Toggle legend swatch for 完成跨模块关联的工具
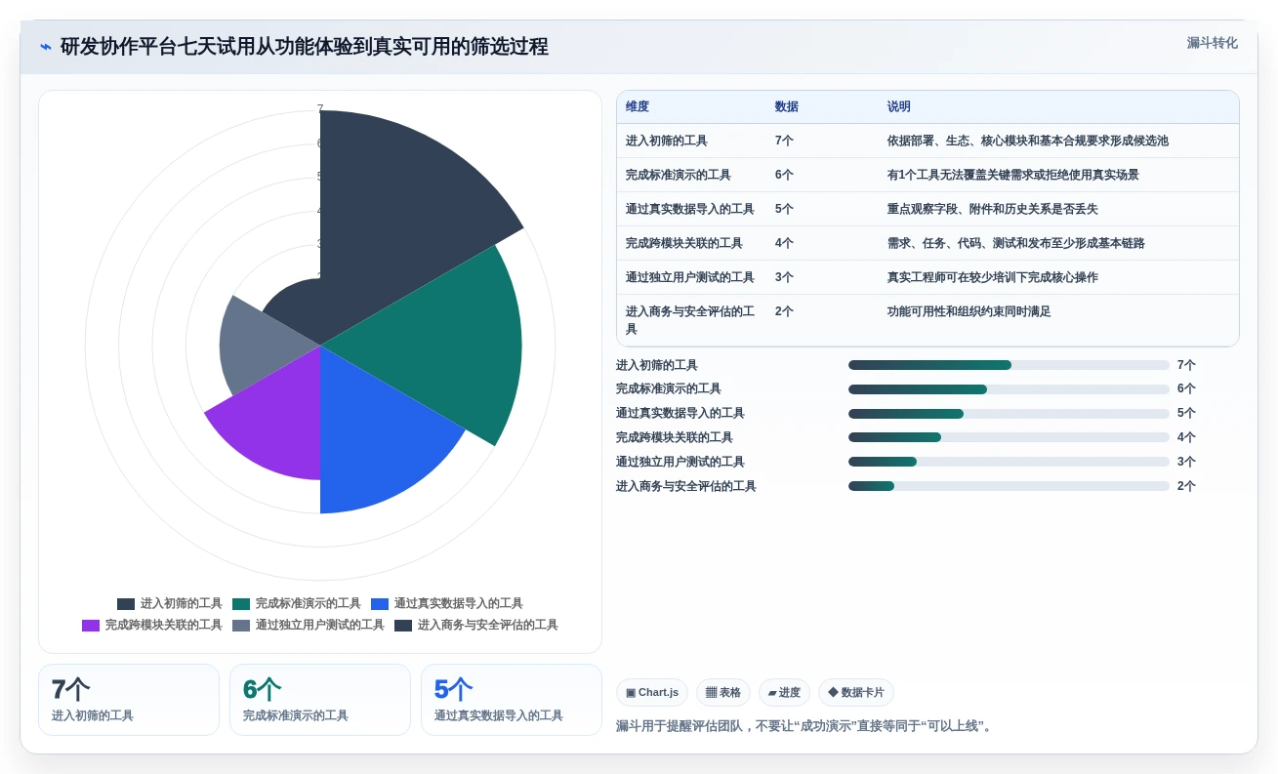The image size is (1278, 774). [x=91, y=626]
